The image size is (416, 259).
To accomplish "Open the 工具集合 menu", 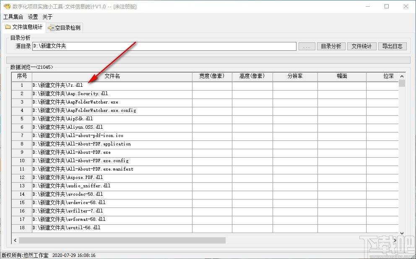I will point(13,17).
